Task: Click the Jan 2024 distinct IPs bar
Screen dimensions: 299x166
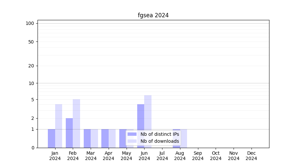Action: tap(51, 138)
